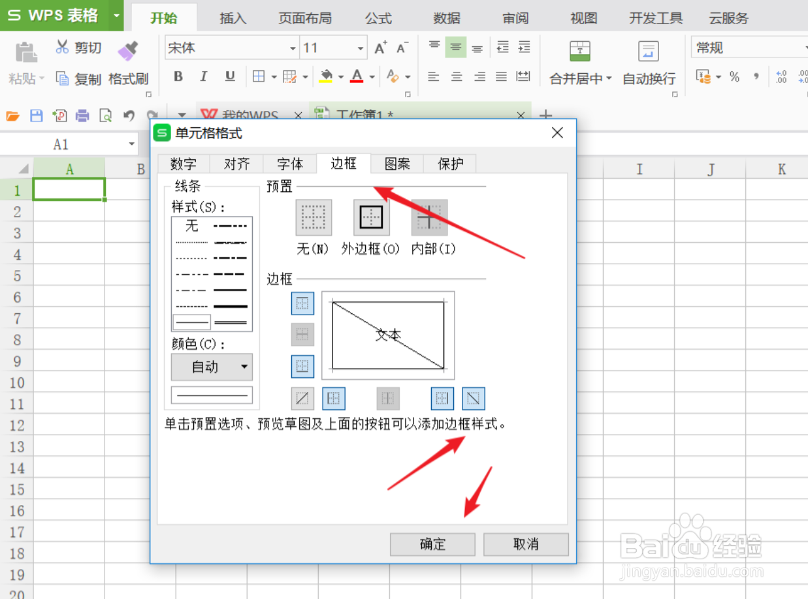Click the printer icon in quick access bar

coord(82,116)
